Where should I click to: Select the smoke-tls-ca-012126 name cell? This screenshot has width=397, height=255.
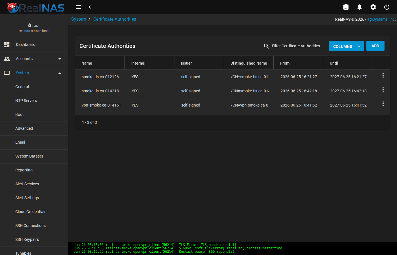(x=100, y=77)
